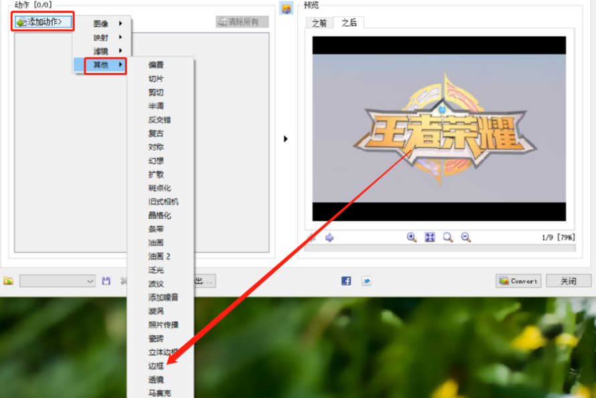Click the preview progress bar below the arrows
The width and height of the screenshot is (596, 398).
[440, 248]
